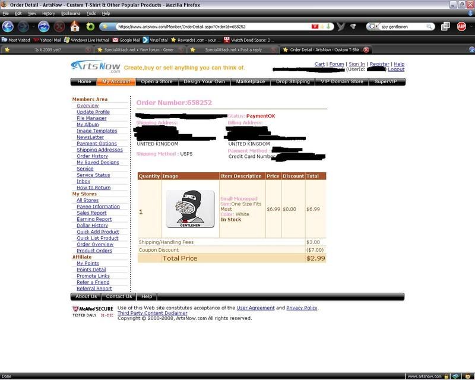Screen dimensions: 475x380
Task: Click the Contact Us footer button
Action: (x=119, y=296)
